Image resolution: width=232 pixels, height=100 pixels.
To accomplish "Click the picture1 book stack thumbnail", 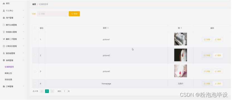I will tap(180, 39).
